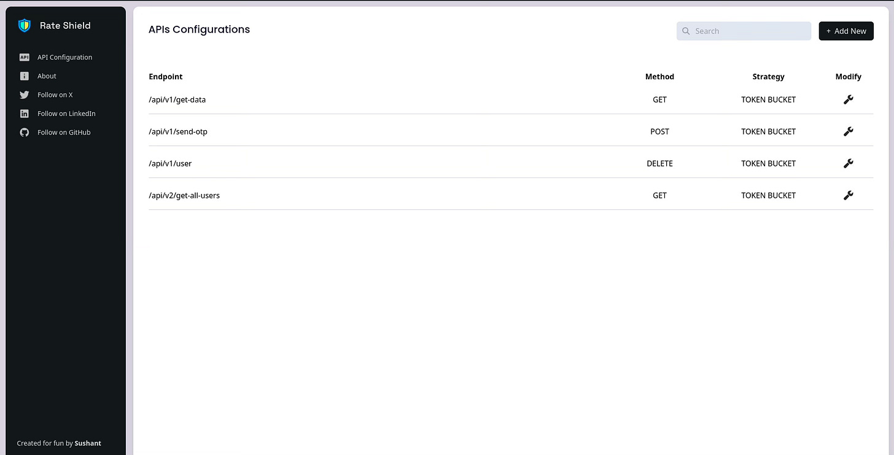
Task: Click GET method of /api/v1/get-data
Action: pyautogui.click(x=659, y=99)
